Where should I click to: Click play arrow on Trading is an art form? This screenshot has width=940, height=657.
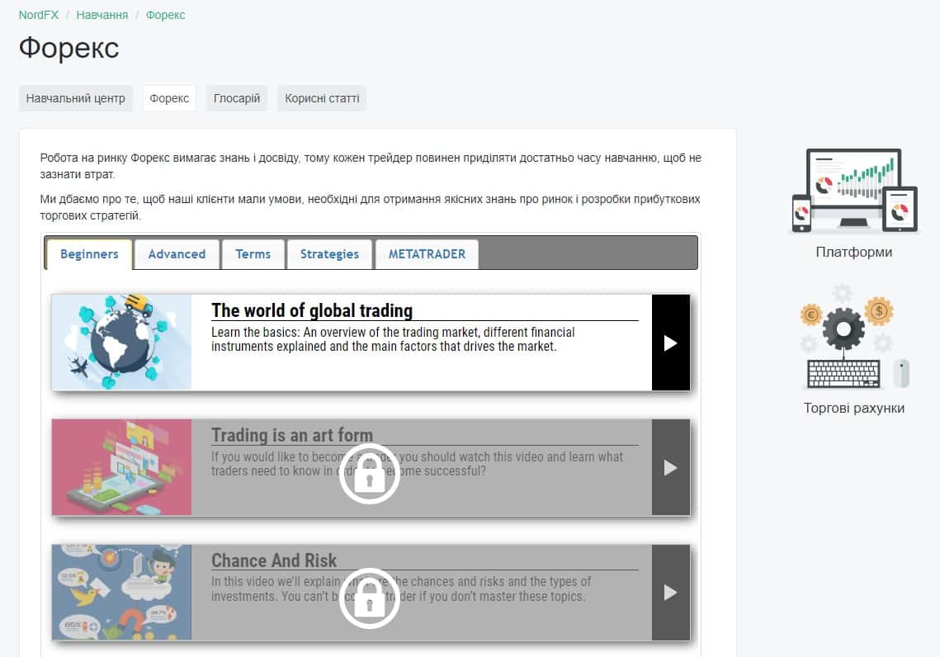pos(671,467)
